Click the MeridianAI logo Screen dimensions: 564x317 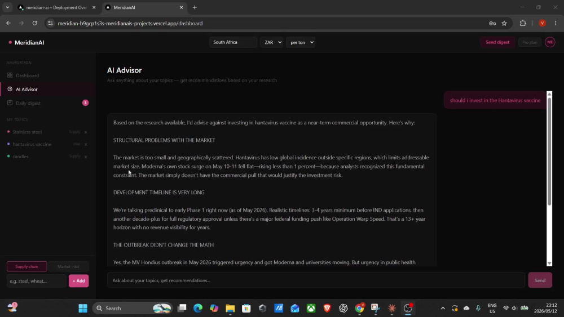pyautogui.click(x=27, y=42)
